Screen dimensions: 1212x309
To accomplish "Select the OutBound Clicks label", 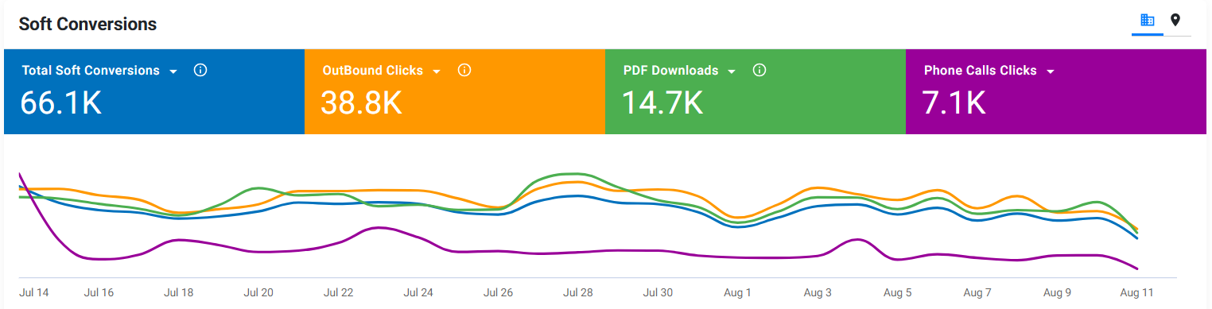I will 373,70.
